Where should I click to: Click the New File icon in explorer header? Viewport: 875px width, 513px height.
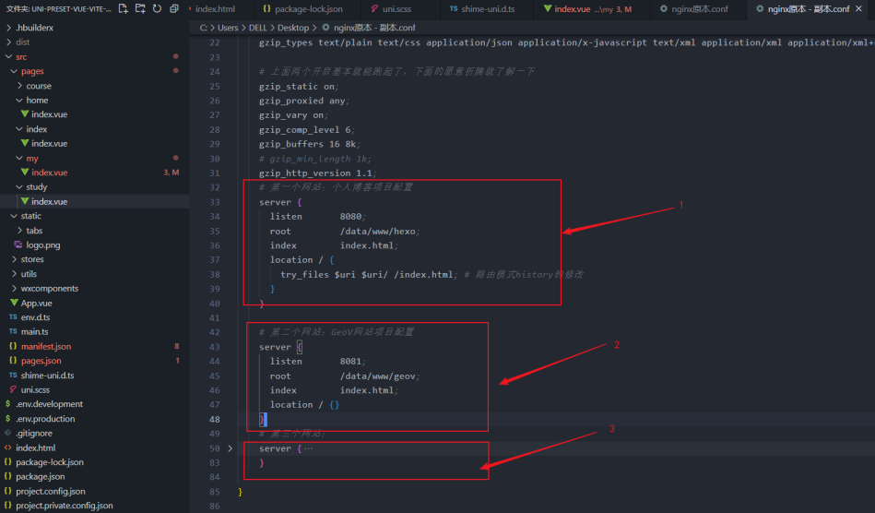pyautogui.click(x=123, y=9)
